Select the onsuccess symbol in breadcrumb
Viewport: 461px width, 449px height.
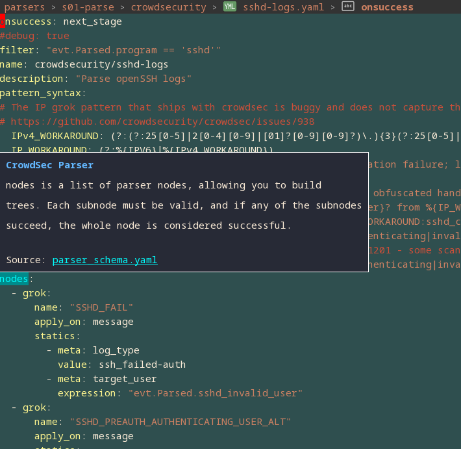[x=387, y=7]
